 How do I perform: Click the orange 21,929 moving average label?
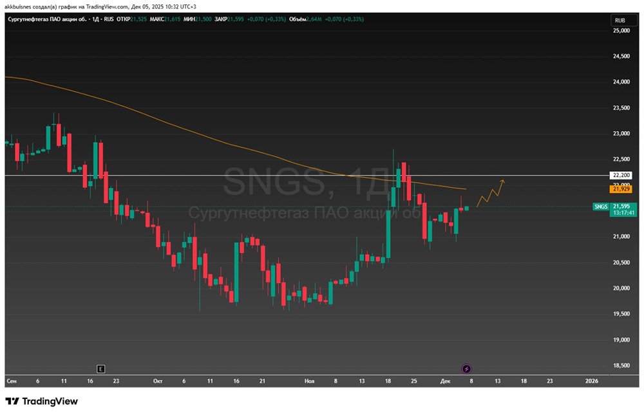coord(621,189)
